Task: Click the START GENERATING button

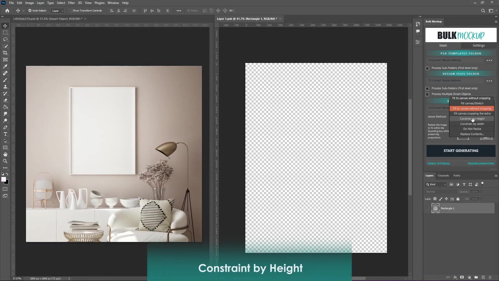Action: coord(461,151)
